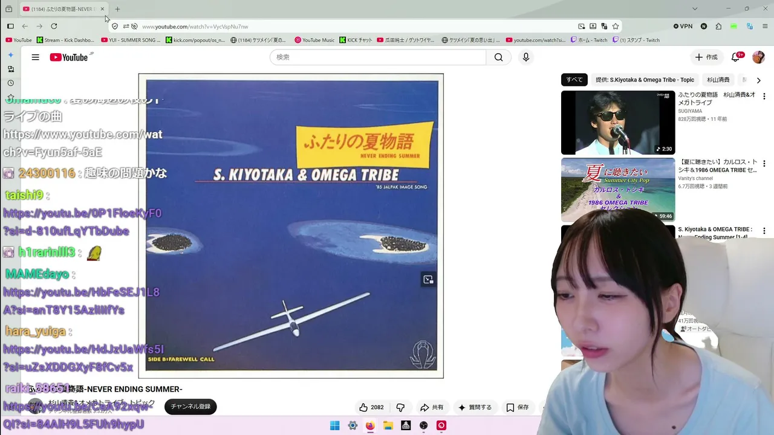774x435 pixels.
Task: Open the スタンプ - Twitch bookmark
Action: coord(636,40)
